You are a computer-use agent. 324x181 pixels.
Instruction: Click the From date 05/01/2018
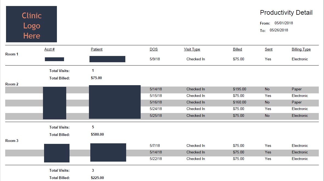(x=284, y=23)
